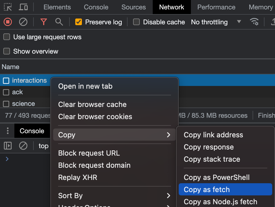
Task: Select the Network tab
Action: [172, 7]
